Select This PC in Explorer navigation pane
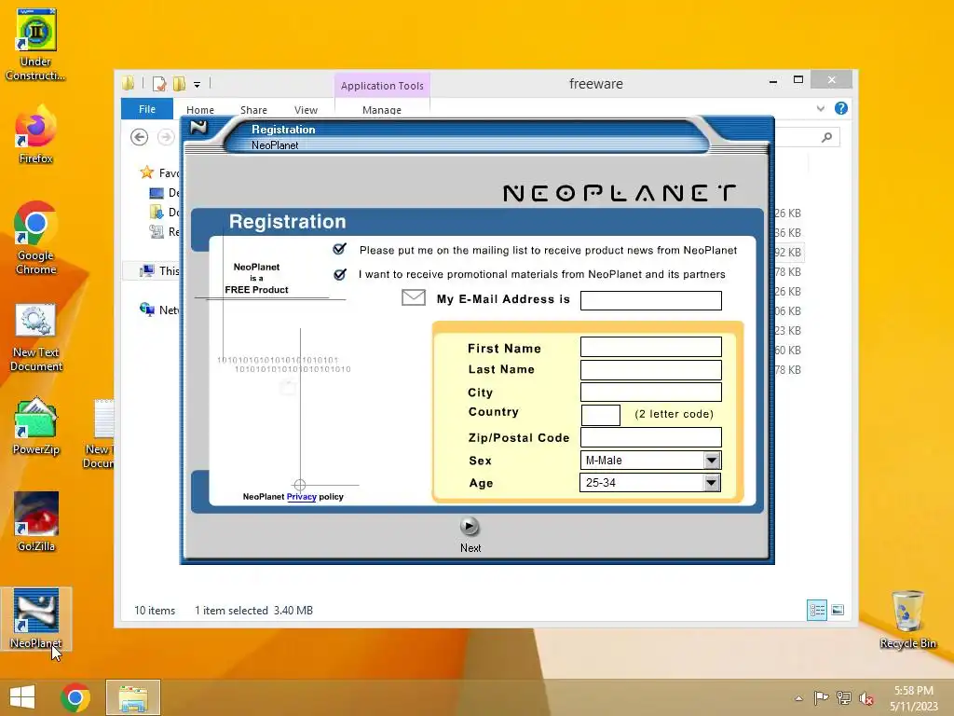Viewport: 954px width, 716px height. tap(159, 271)
